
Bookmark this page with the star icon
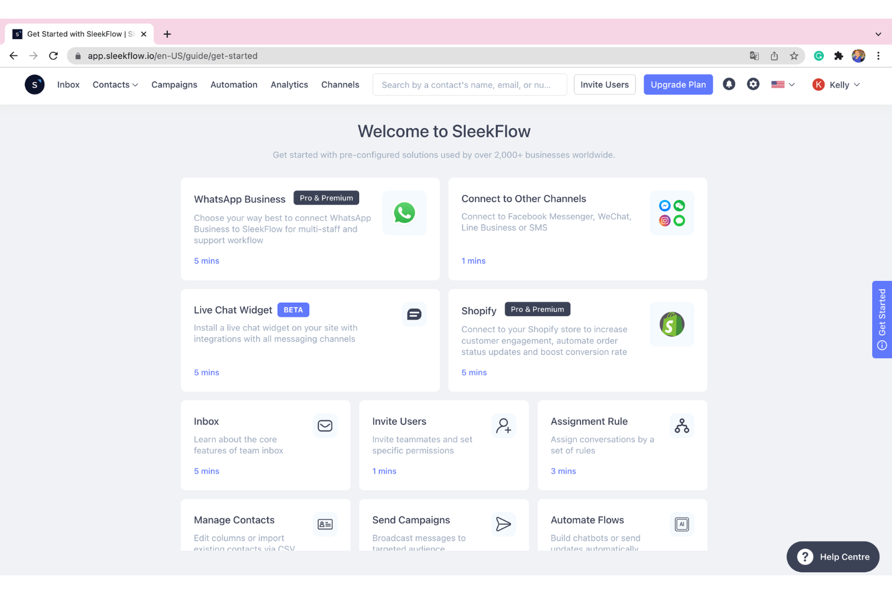pos(794,56)
